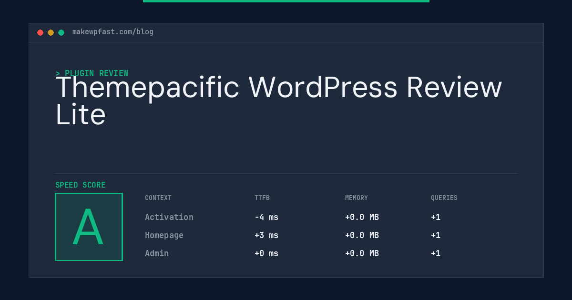
Task: Click the Themepacific WordPress Review Lite title
Action: click(279, 101)
